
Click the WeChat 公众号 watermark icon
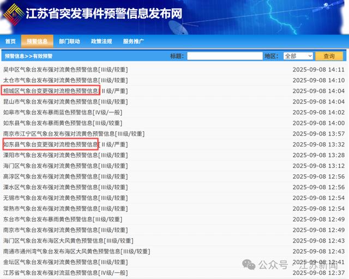pyautogui.click(x=249, y=264)
